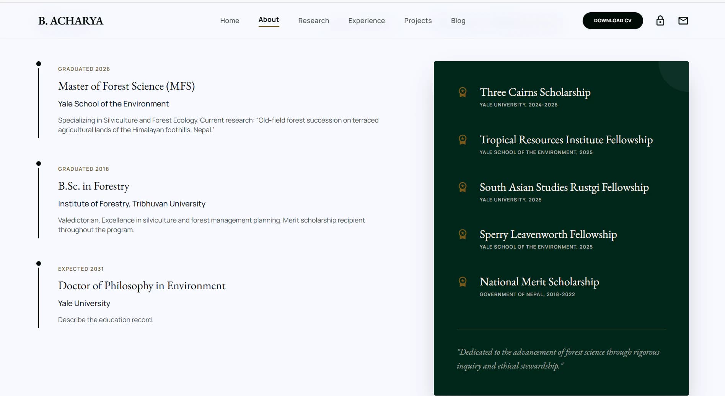Visit the Blog link

[x=458, y=21]
